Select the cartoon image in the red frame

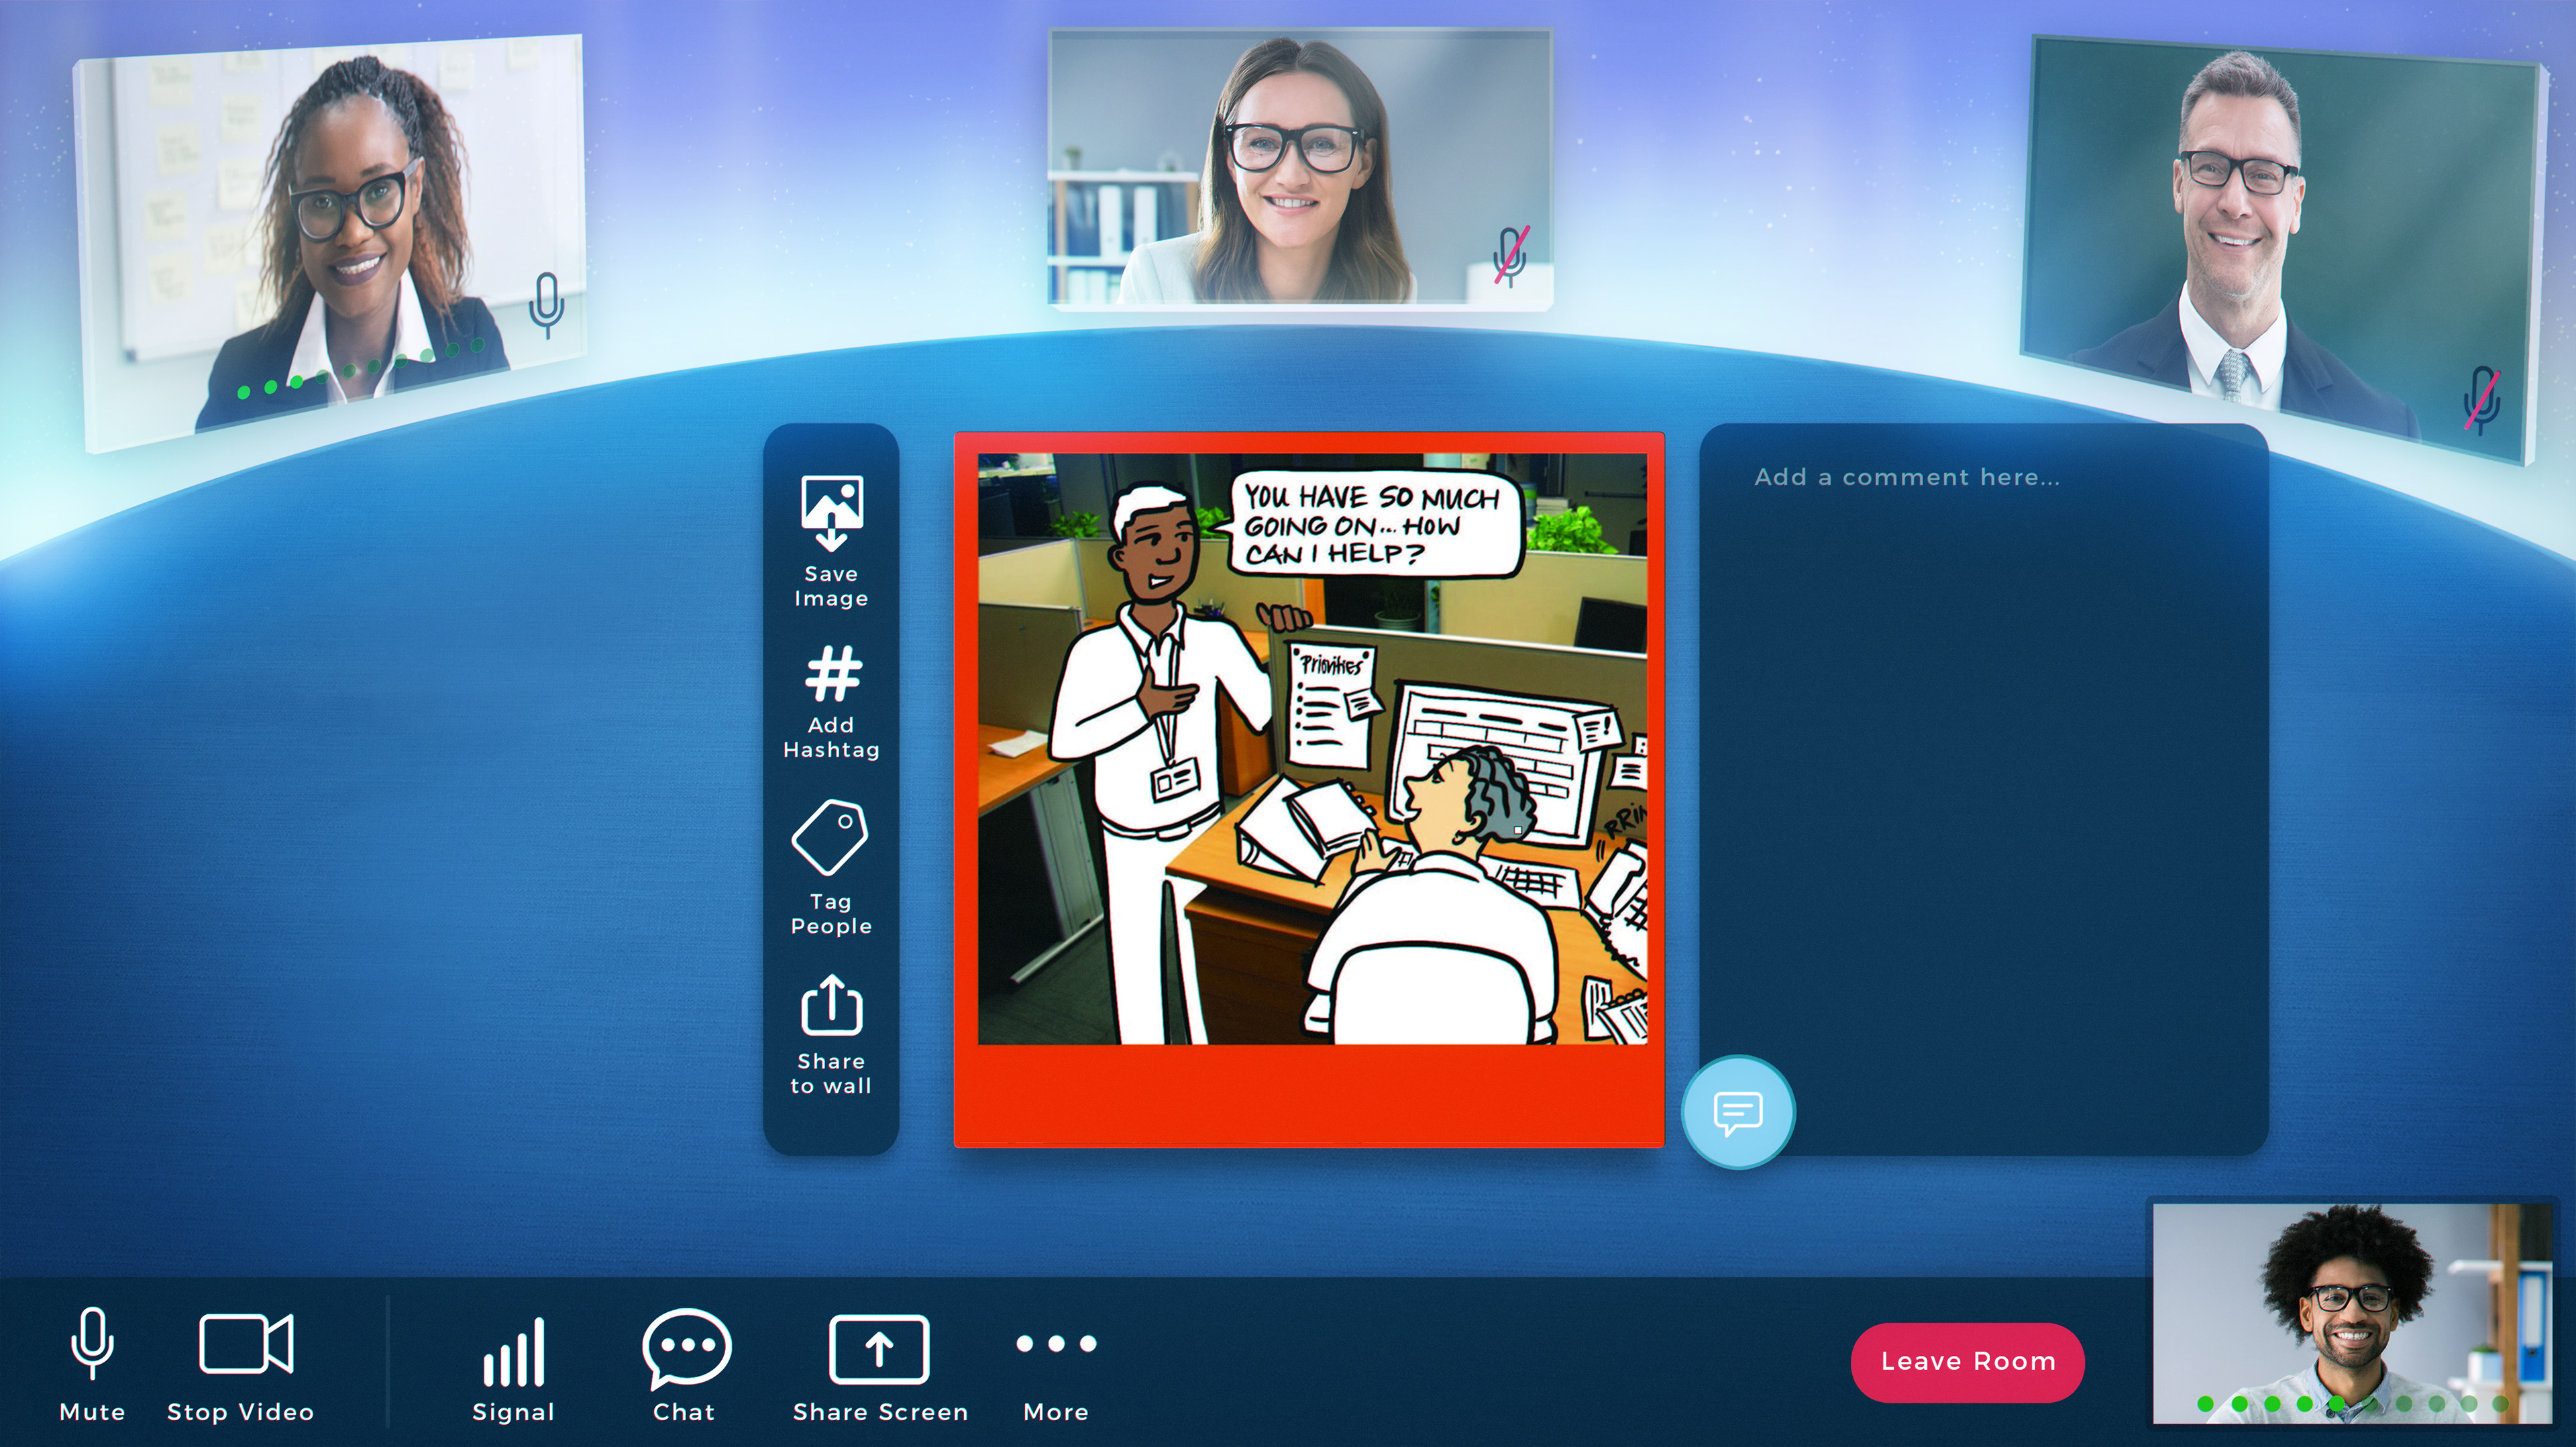(x=1312, y=749)
